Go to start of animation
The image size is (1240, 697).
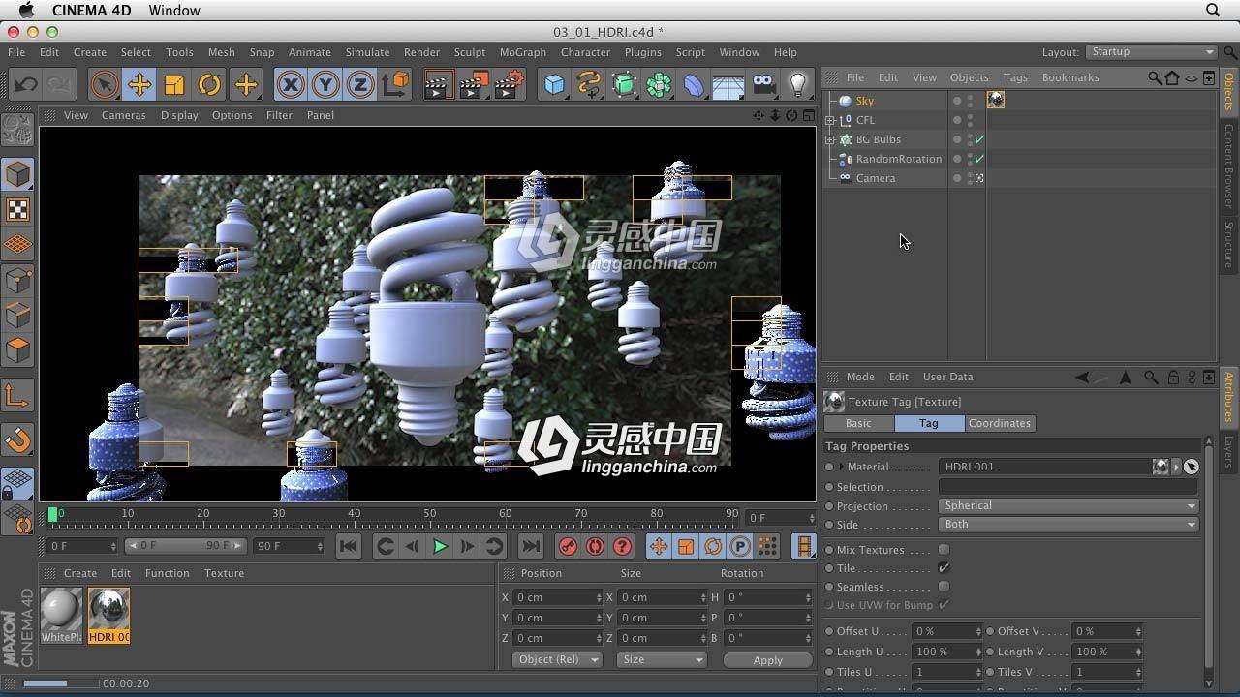point(349,547)
